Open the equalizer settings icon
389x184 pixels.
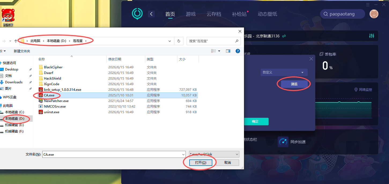coord(372,36)
